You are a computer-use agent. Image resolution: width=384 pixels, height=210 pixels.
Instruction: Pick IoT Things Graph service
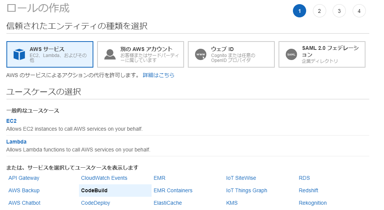tap(246, 190)
